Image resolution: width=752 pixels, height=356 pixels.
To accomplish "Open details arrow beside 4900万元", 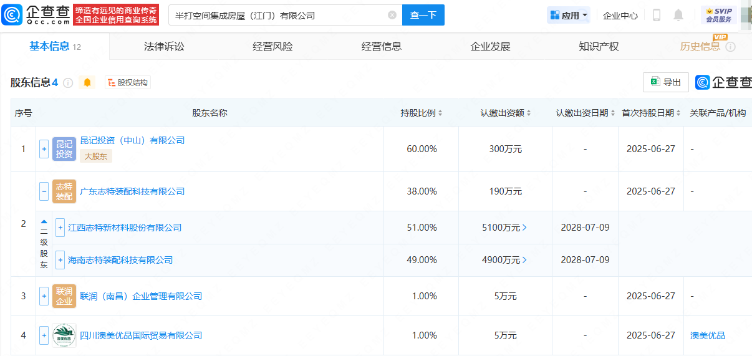I will [x=524, y=260].
